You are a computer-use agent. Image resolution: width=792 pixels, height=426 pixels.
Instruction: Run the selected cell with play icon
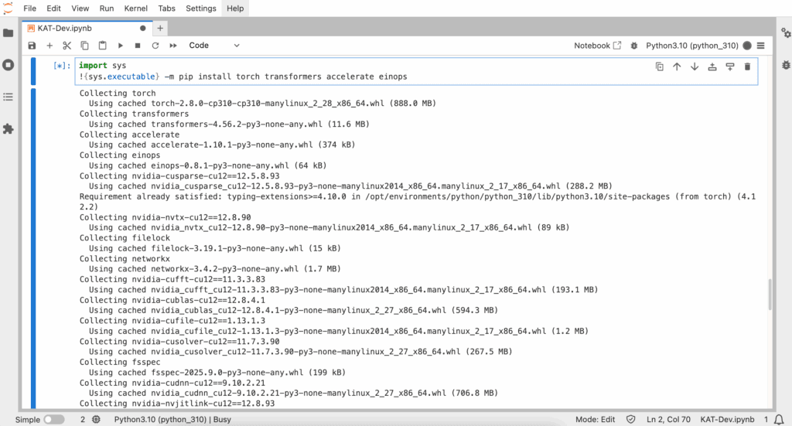click(x=121, y=46)
